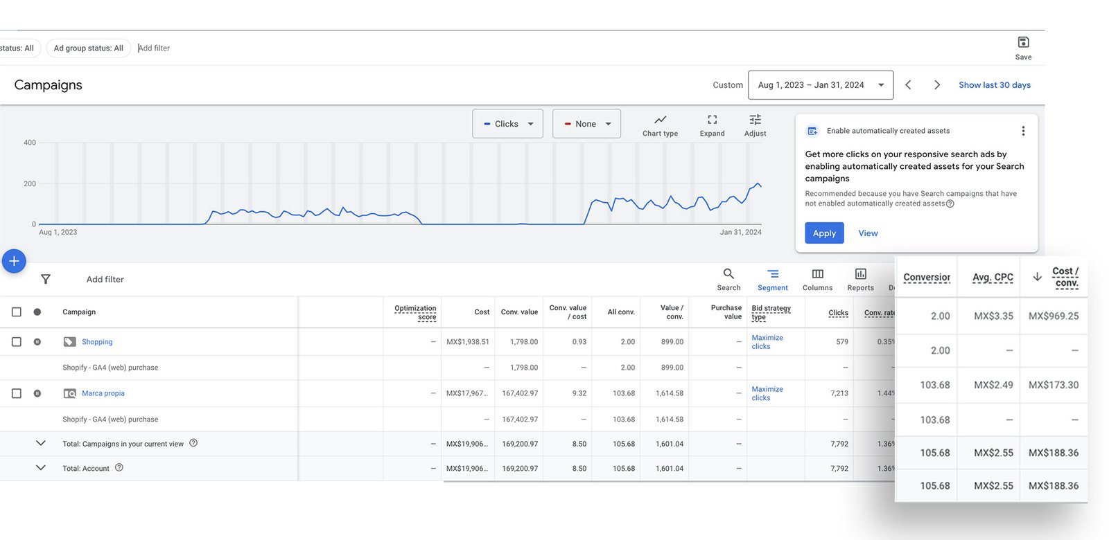This screenshot has height=540, width=1109.
Task: Click the status: All filter chip
Action: coord(19,48)
